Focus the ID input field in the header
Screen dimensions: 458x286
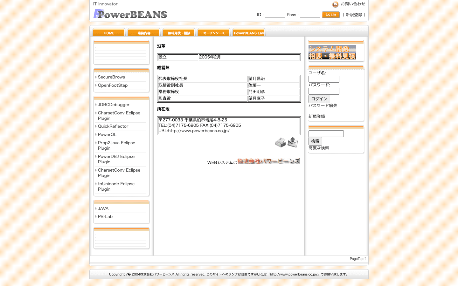pyautogui.click(x=275, y=15)
